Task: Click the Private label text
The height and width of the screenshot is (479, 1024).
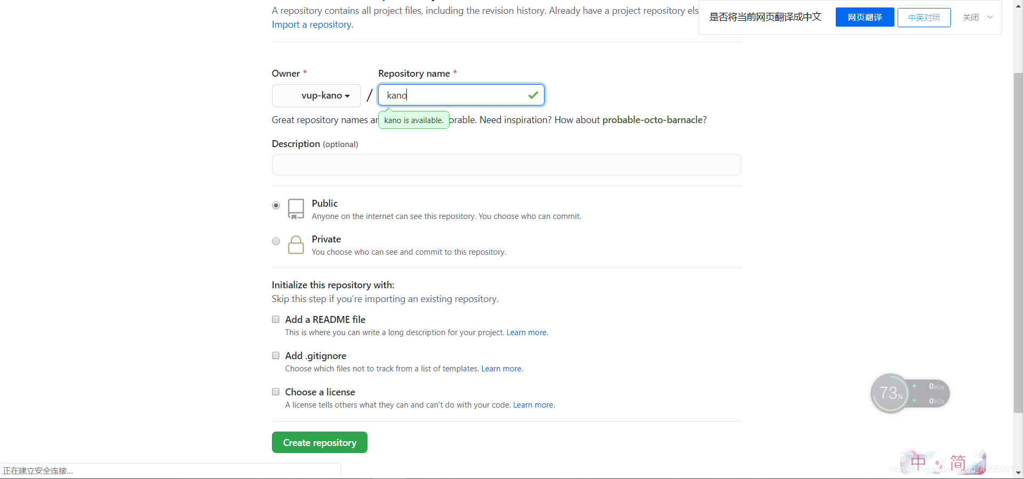Action: [x=326, y=239]
